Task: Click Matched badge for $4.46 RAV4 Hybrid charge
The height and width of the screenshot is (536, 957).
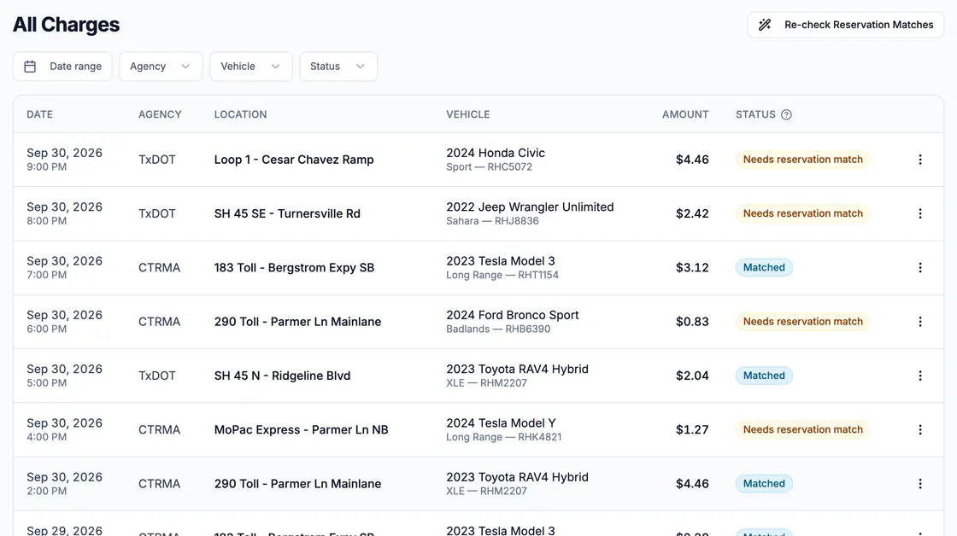Action: tap(764, 484)
